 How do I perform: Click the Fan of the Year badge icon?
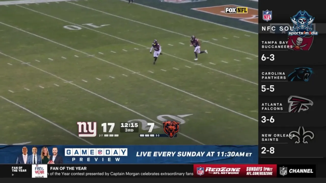39,171
